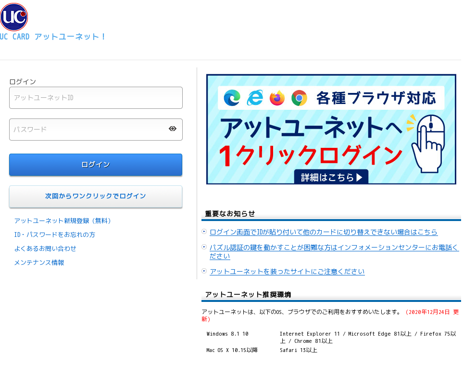This screenshot has height=365, width=476.
Task: Click the Windows 8.1 10 text
Action: point(227,334)
